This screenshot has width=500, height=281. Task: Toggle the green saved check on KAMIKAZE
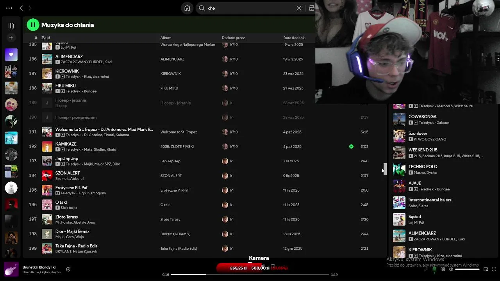point(351,147)
